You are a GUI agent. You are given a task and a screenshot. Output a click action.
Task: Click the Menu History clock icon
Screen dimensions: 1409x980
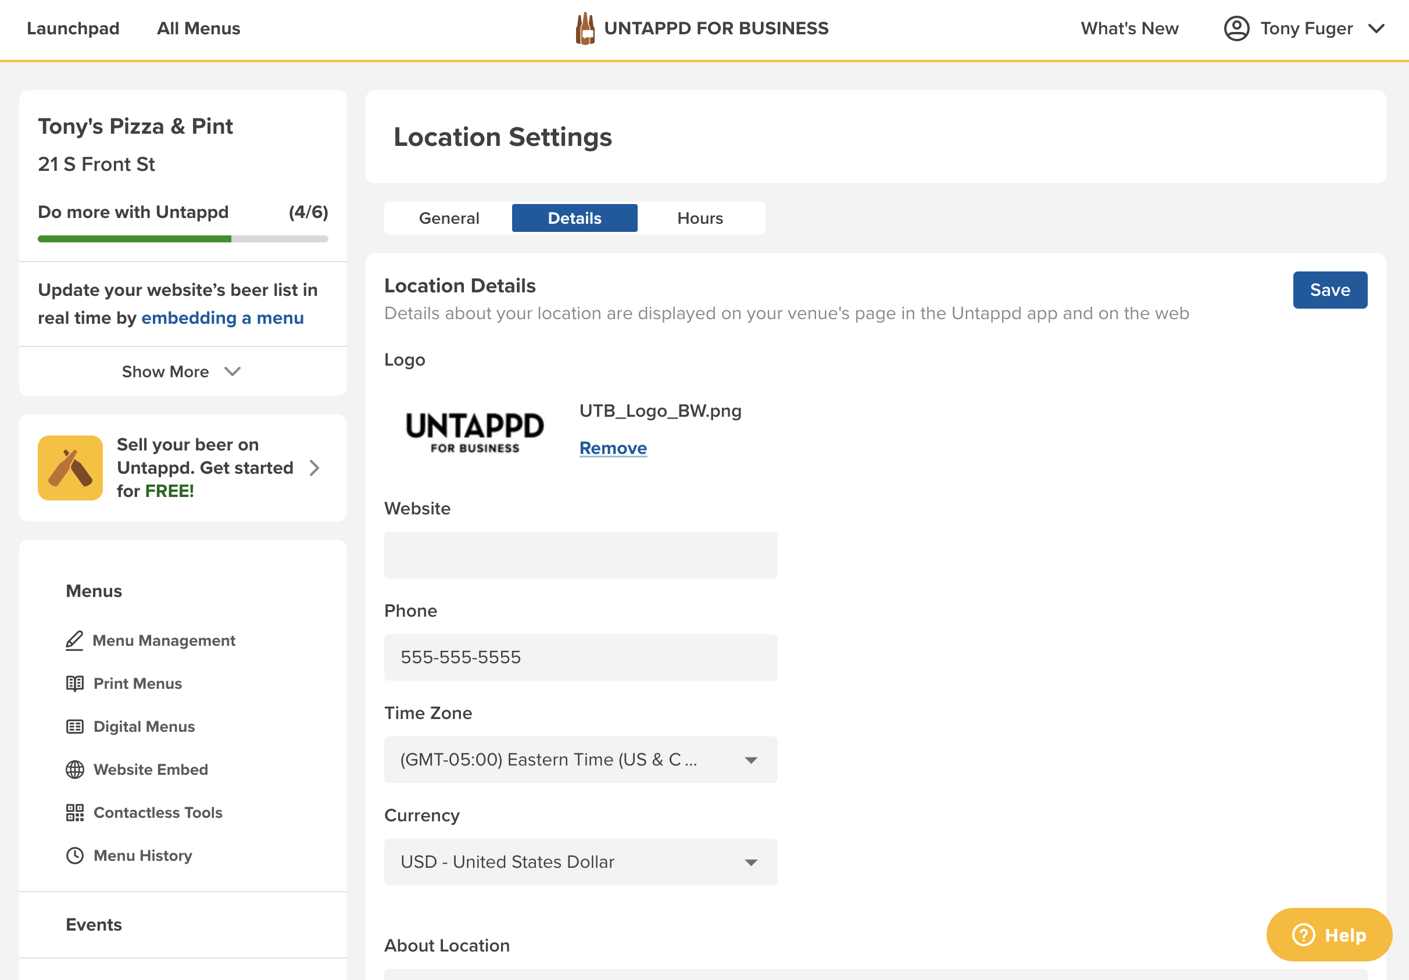point(75,855)
